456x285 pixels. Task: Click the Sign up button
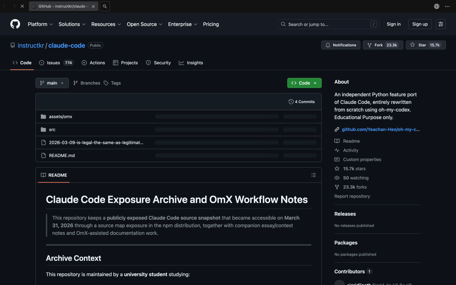point(420,24)
